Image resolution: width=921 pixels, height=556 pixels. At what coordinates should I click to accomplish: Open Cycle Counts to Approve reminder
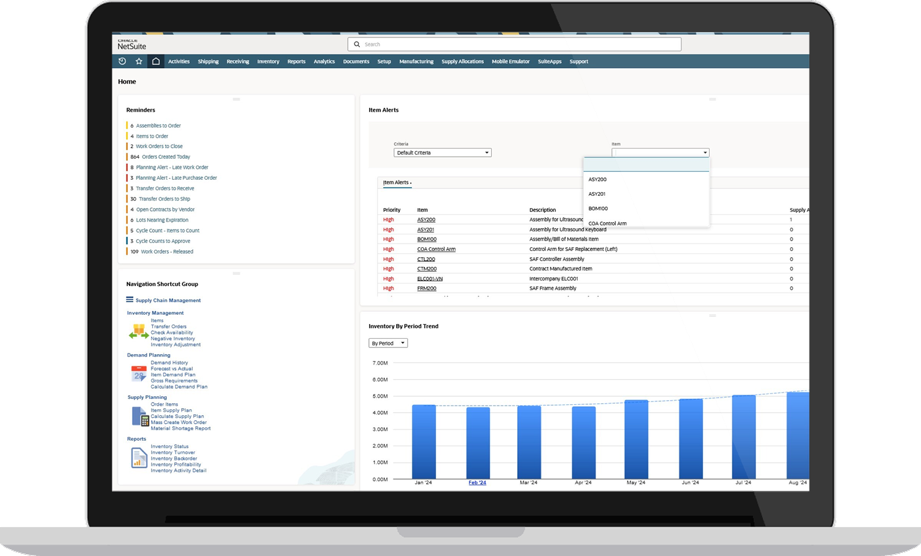pos(163,241)
